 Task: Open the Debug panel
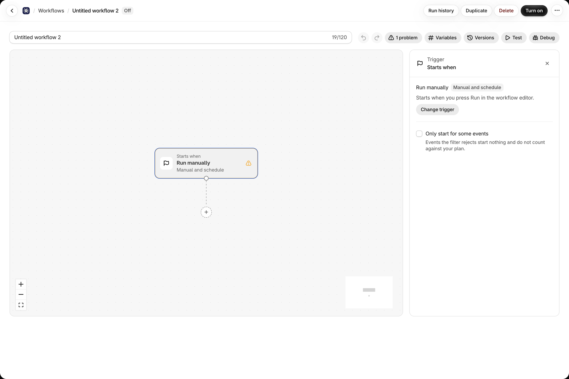pyautogui.click(x=544, y=38)
